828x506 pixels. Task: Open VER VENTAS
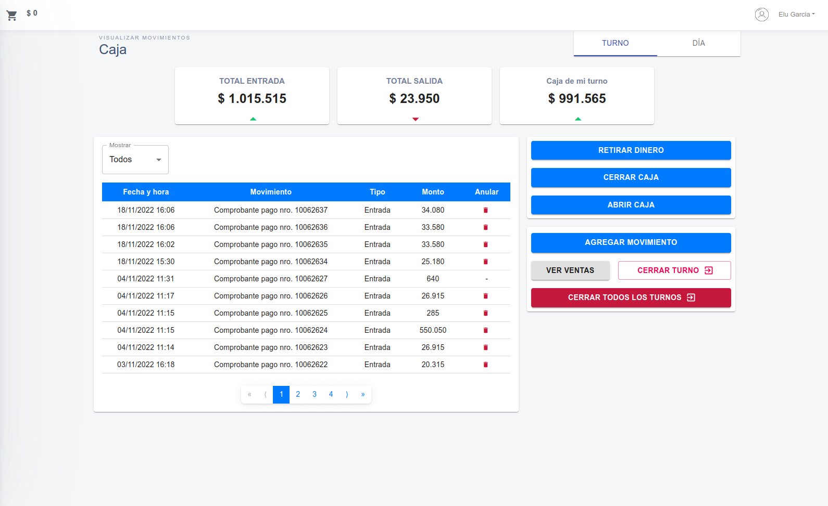click(x=570, y=270)
